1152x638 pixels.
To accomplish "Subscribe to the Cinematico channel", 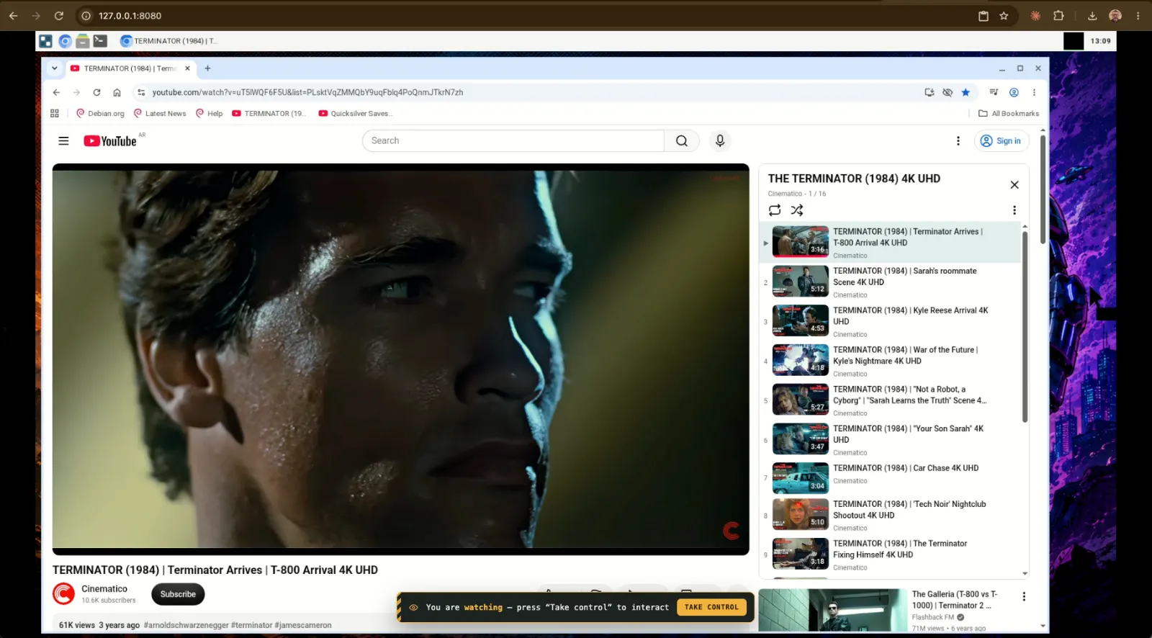I will pos(178,595).
